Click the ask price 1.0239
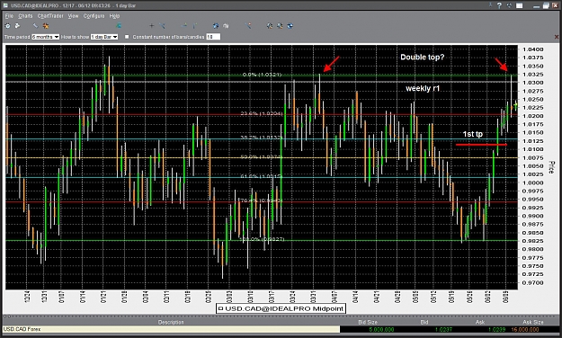562x338 pixels. click(x=496, y=329)
